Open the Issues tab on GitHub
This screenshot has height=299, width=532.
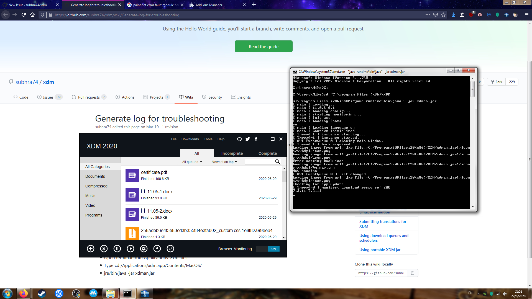[50, 97]
